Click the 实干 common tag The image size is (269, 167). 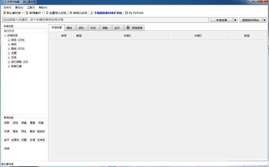[7, 140]
